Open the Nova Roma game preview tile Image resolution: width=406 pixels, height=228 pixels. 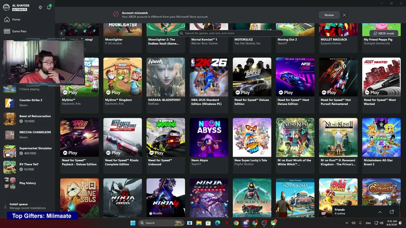pos(295,198)
